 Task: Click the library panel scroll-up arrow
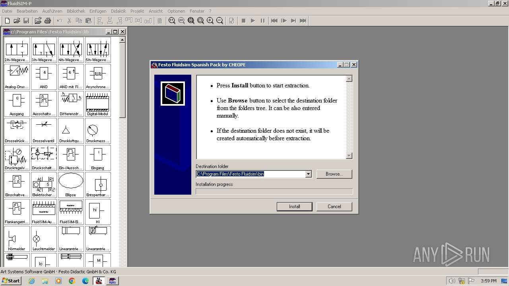pos(122,40)
